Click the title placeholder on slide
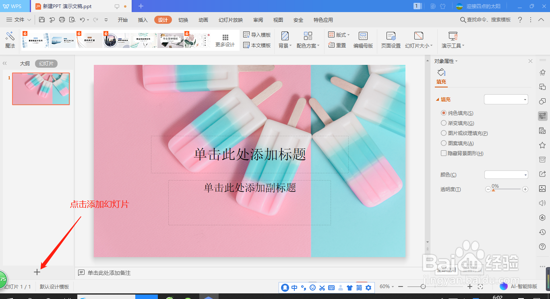 coord(250,154)
